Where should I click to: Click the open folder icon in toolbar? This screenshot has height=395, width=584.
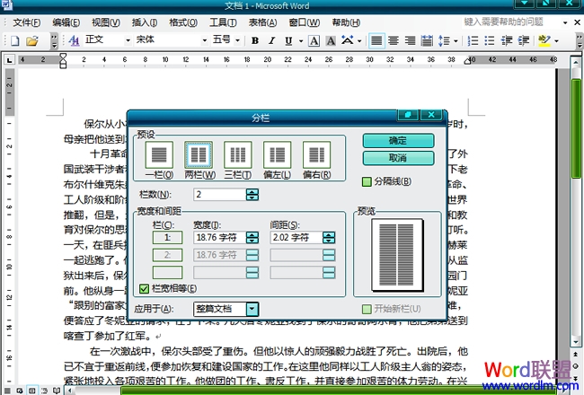(31, 40)
